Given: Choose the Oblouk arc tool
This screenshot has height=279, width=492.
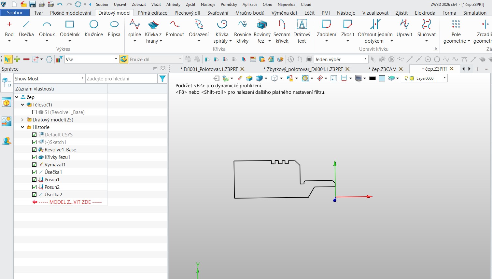Looking at the screenshot, I should [x=47, y=29].
